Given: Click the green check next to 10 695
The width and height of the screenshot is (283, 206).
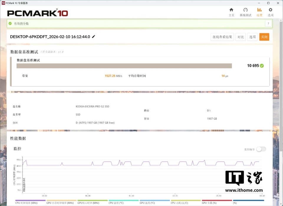Looking at the screenshot, I should (262, 66).
